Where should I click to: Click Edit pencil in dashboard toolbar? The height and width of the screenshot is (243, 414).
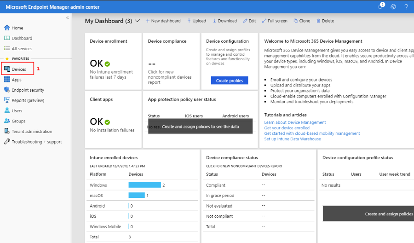click(x=249, y=21)
